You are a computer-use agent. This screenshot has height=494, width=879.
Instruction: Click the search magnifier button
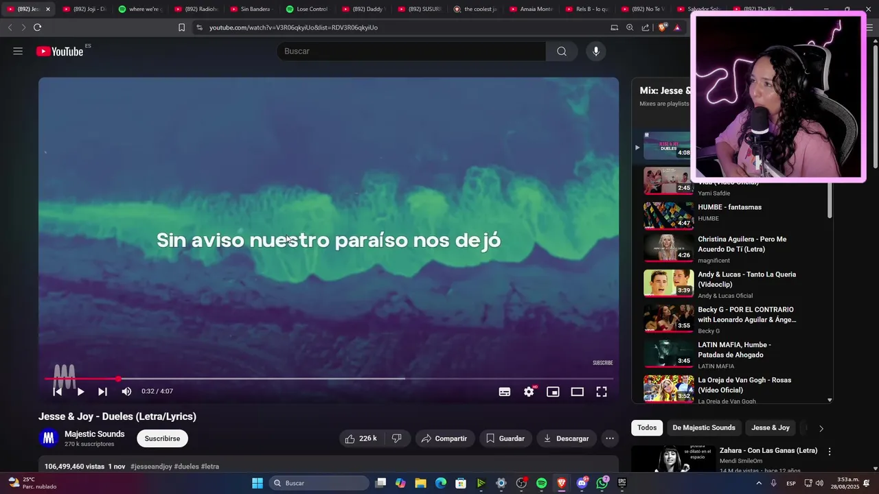point(562,51)
